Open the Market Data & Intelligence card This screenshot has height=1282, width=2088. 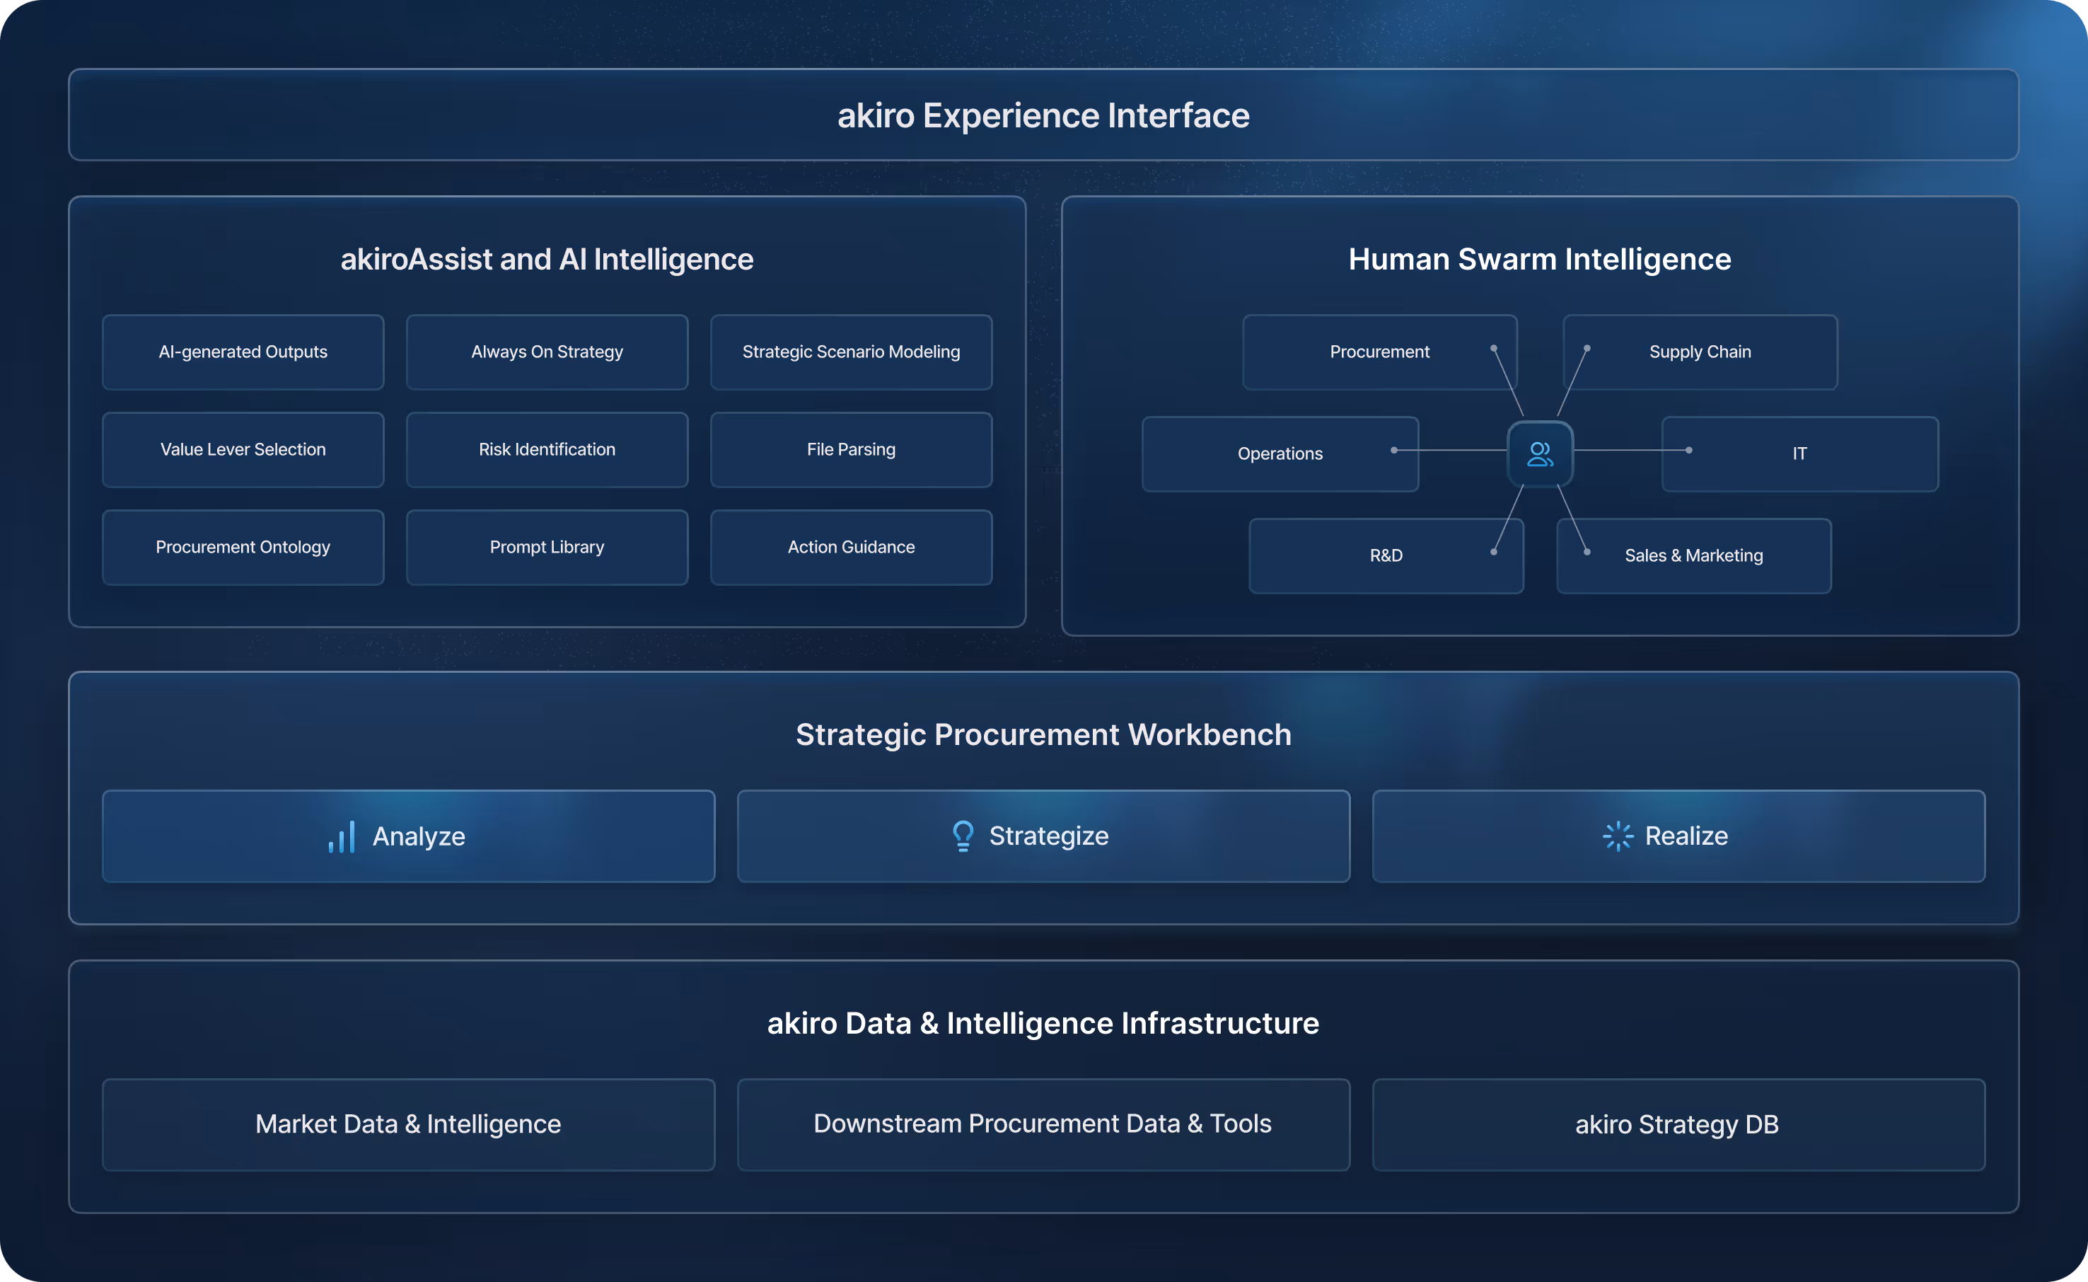coord(408,1124)
